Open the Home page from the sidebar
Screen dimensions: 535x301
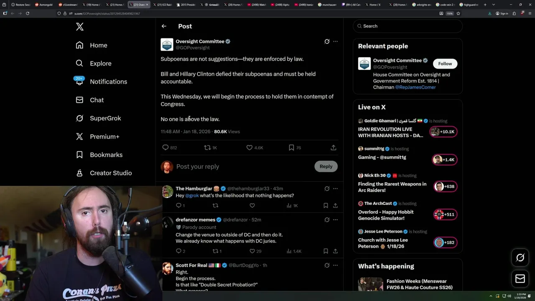point(92,45)
